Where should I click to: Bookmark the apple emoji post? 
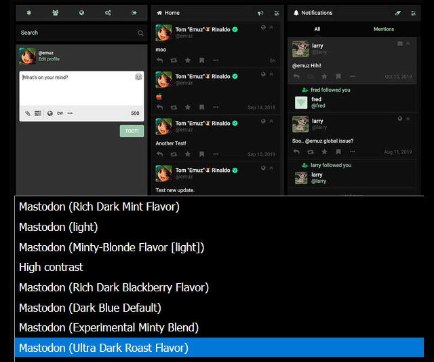[202, 107]
